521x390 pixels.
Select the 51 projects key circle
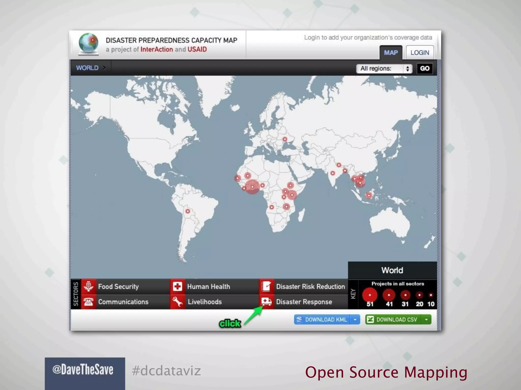coord(370,295)
